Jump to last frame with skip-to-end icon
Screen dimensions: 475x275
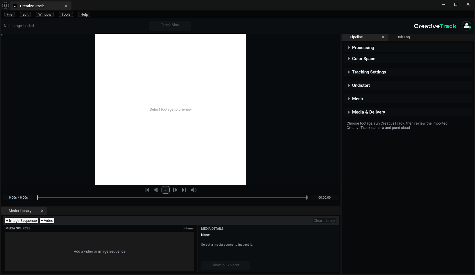pos(184,190)
